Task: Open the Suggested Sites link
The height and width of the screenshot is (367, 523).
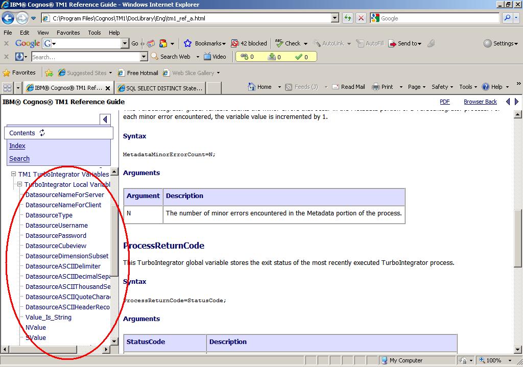Action: coord(85,72)
